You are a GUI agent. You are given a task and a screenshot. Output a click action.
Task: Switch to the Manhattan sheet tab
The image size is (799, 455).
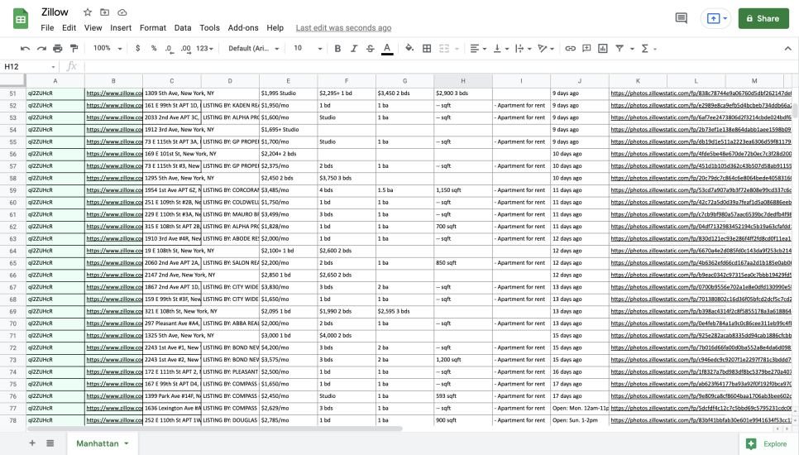pyautogui.click(x=98, y=443)
